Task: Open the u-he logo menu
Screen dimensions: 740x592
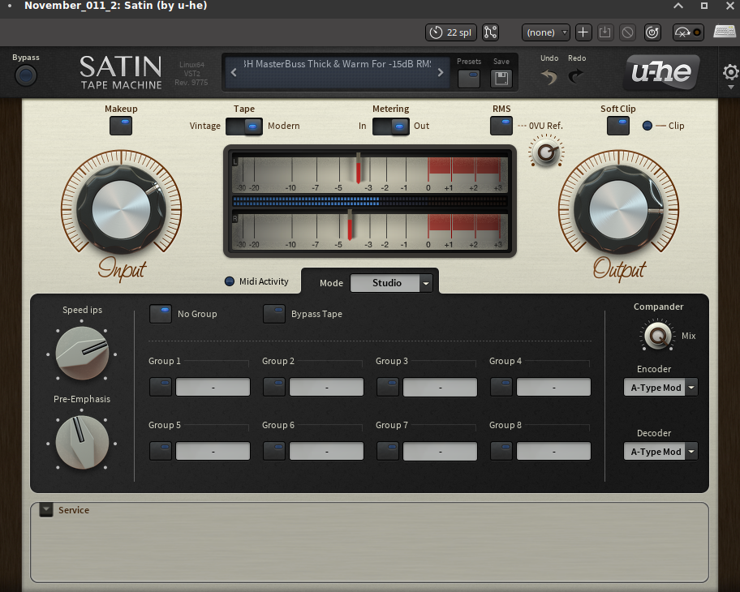Action: (x=661, y=72)
